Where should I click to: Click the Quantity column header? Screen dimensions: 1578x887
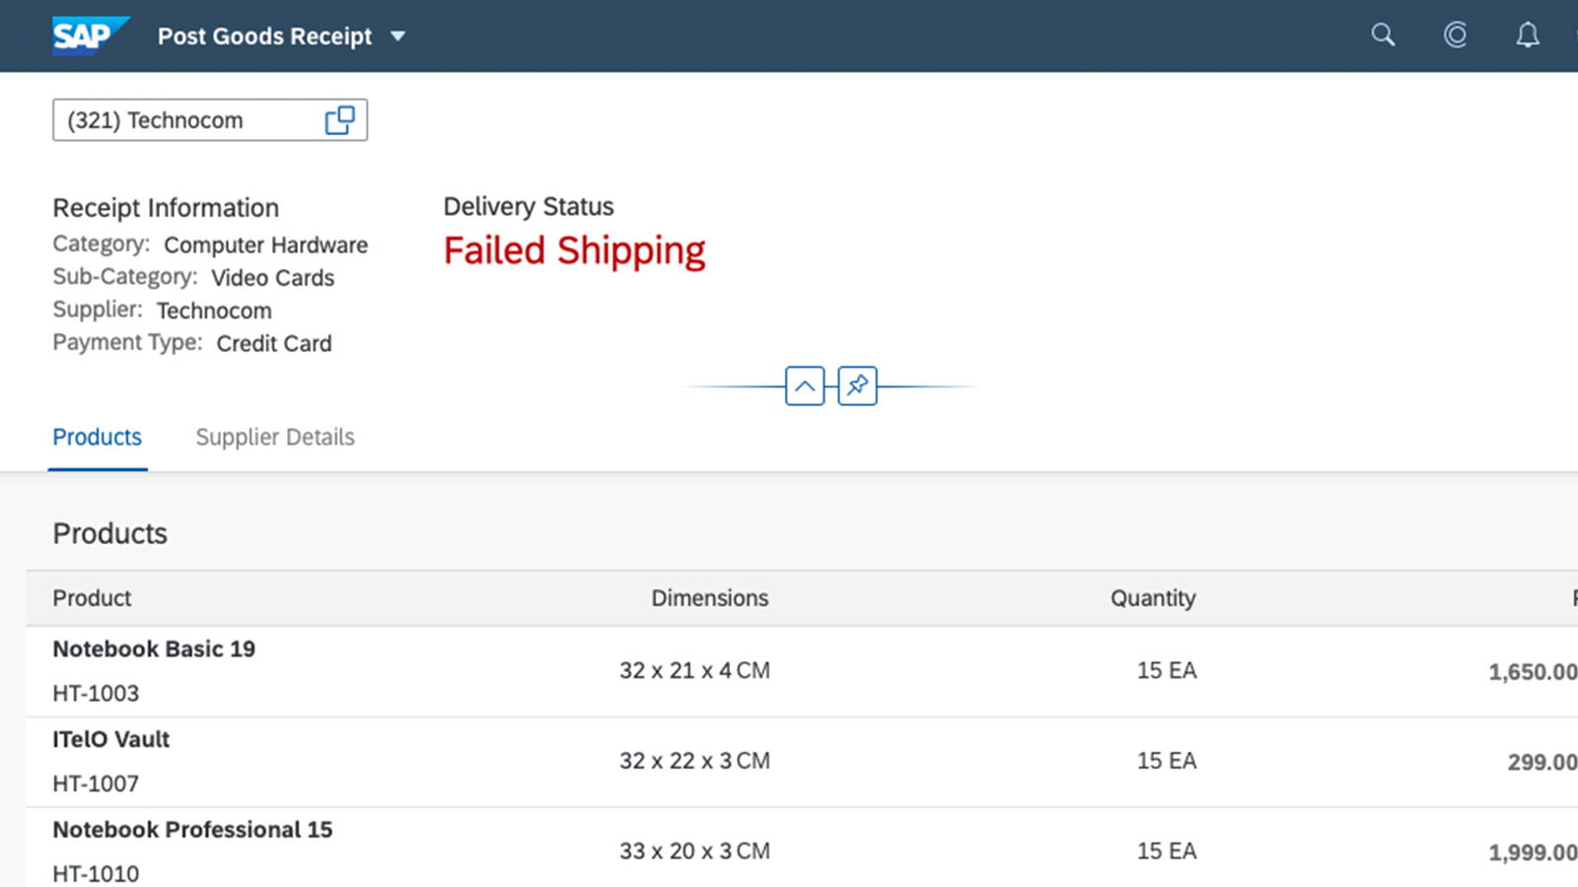pos(1153,598)
